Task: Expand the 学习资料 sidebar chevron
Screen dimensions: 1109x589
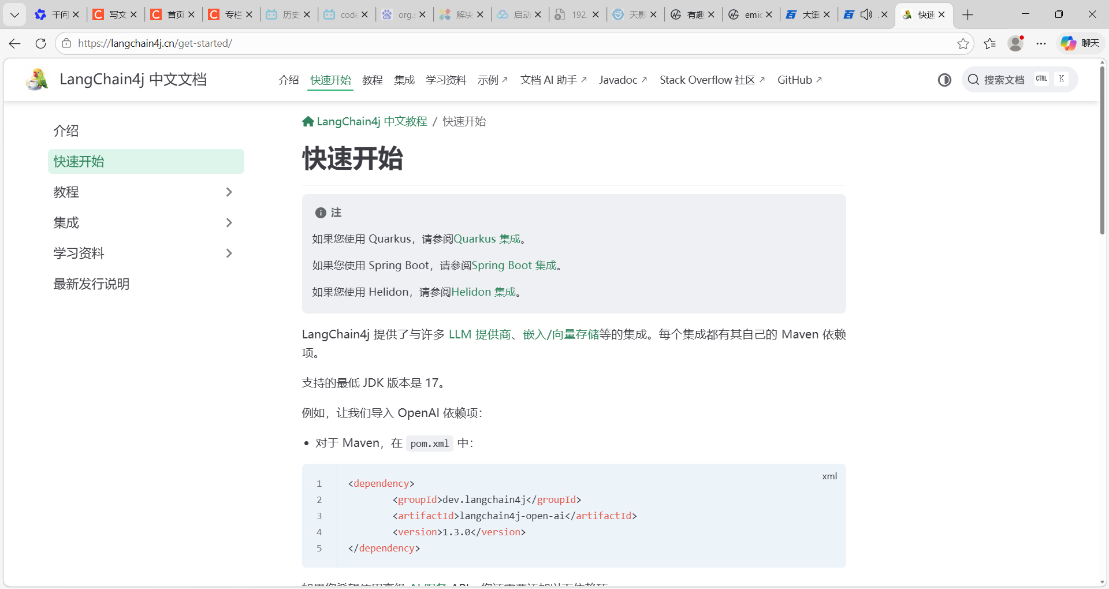Action: (229, 253)
